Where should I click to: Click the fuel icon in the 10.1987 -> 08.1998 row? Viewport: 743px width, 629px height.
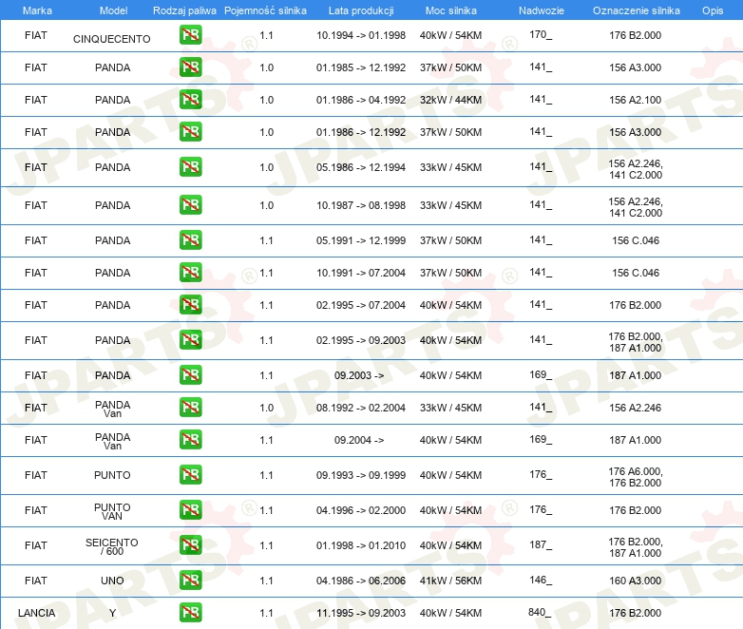pos(190,205)
